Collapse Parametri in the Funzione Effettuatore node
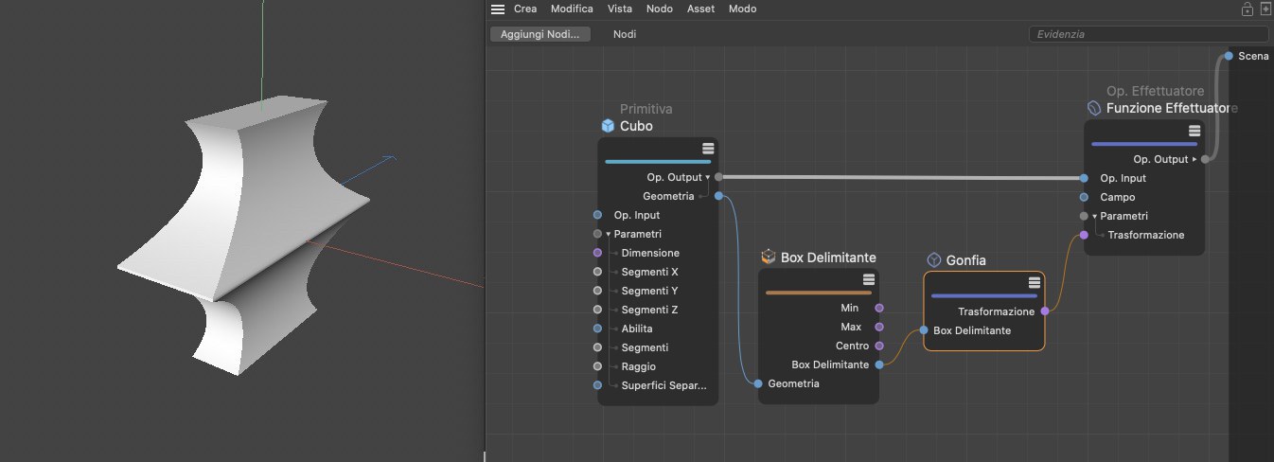 (x=1095, y=217)
